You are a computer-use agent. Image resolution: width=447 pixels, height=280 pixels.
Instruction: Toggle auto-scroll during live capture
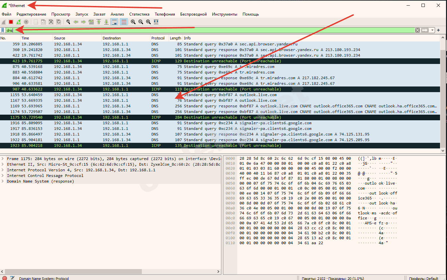point(114,22)
